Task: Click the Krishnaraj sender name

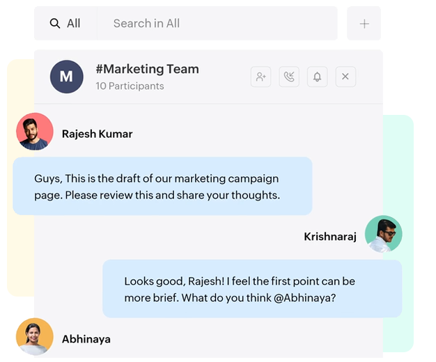Action: (x=330, y=237)
